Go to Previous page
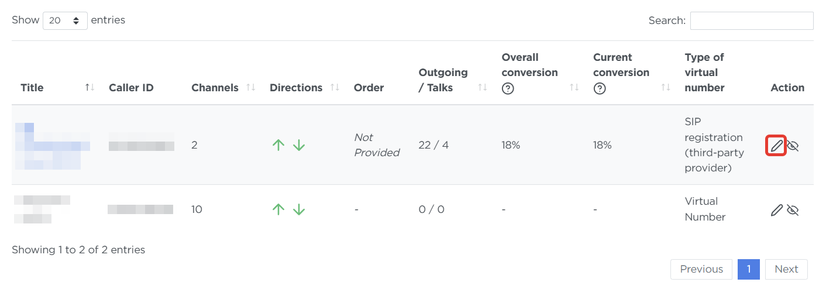This screenshot has width=826, height=296. point(701,269)
